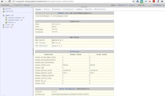Click the Master link in the top bar

click(x=27, y=5)
